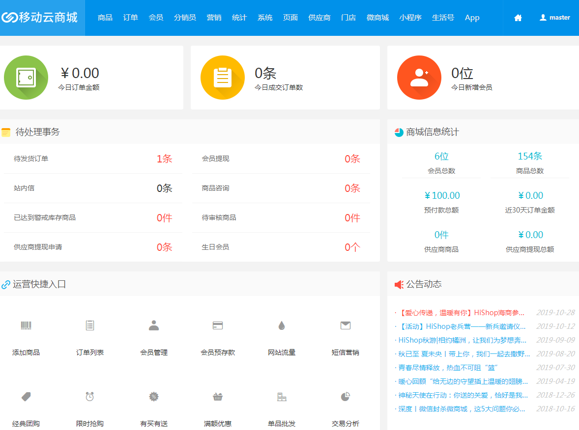Click the 待发货订单 1条 count link
Image resolution: width=579 pixels, height=430 pixels.
click(164, 159)
